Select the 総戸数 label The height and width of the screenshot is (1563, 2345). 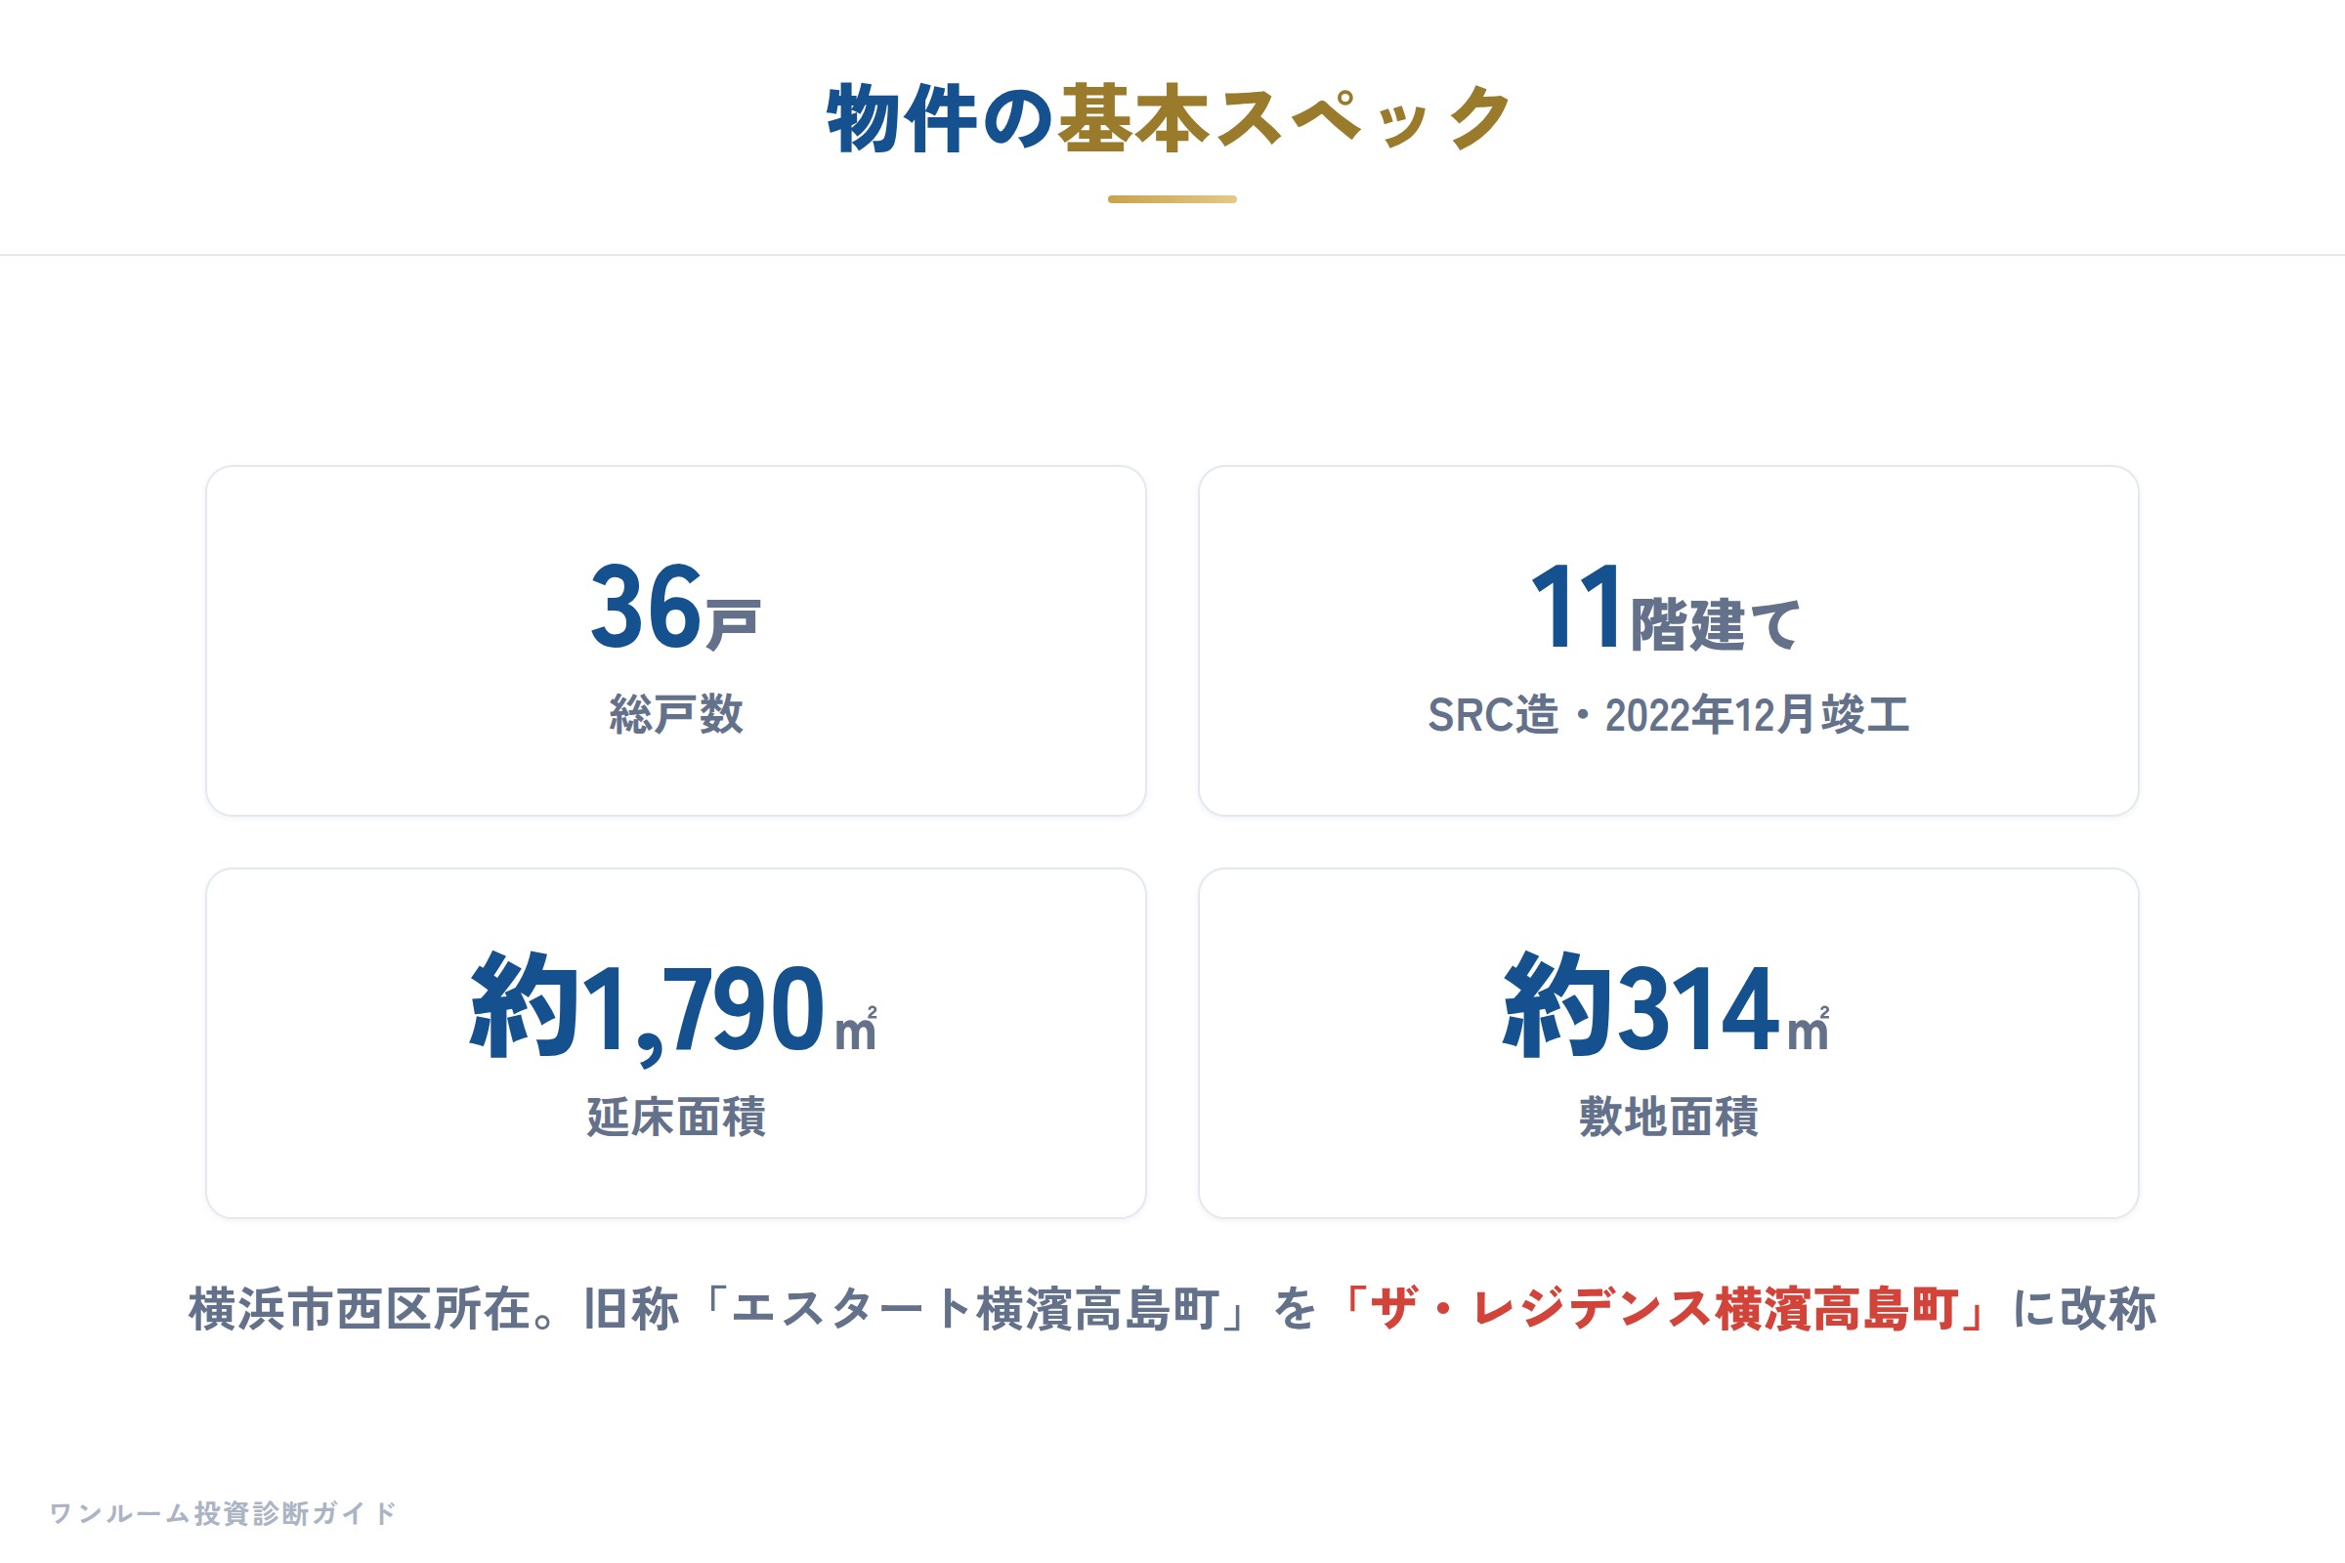pyautogui.click(x=676, y=715)
